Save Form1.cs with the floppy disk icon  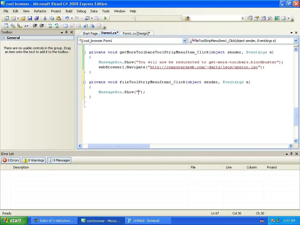tap(30, 18)
